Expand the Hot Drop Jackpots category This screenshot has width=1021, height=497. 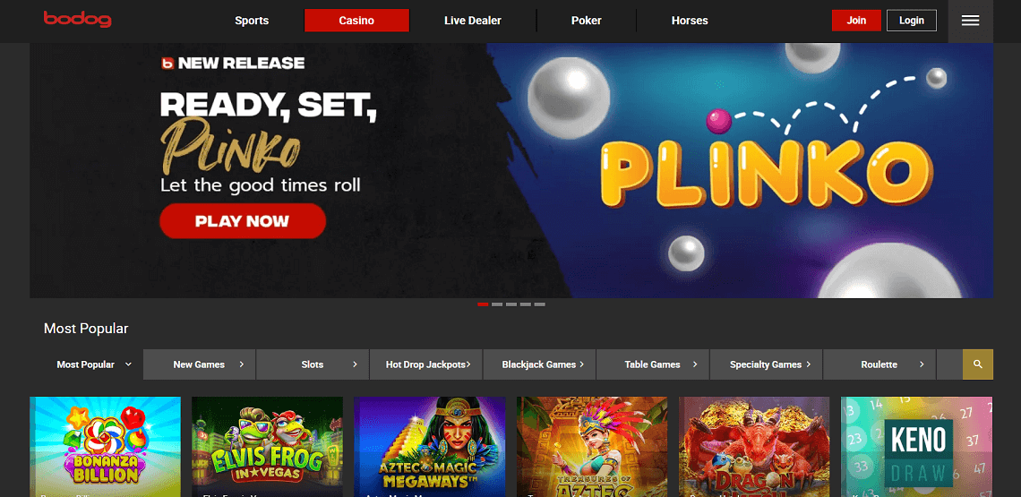[425, 364]
